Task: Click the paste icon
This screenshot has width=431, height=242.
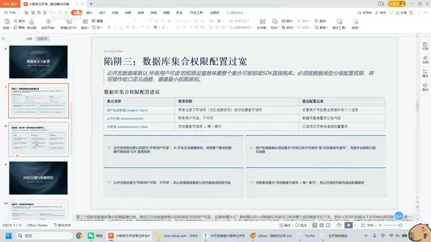Action: pos(7,22)
